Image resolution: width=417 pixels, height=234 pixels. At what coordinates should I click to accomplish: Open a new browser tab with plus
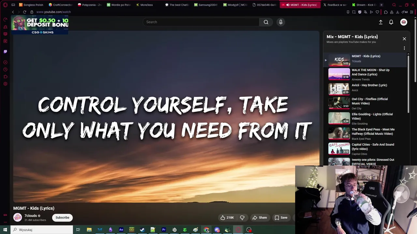click(x=381, y=5)
